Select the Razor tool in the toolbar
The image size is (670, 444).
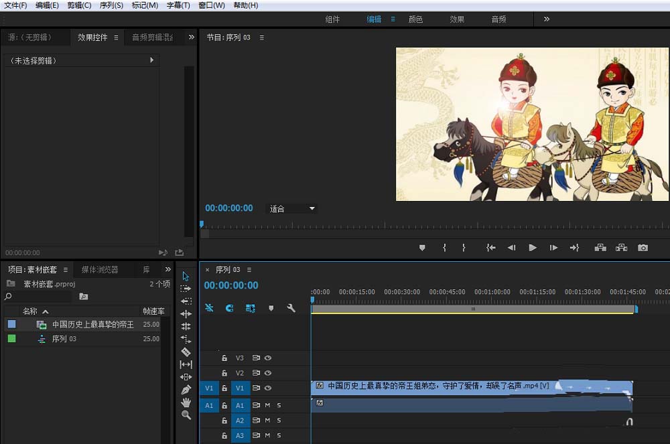186,352
